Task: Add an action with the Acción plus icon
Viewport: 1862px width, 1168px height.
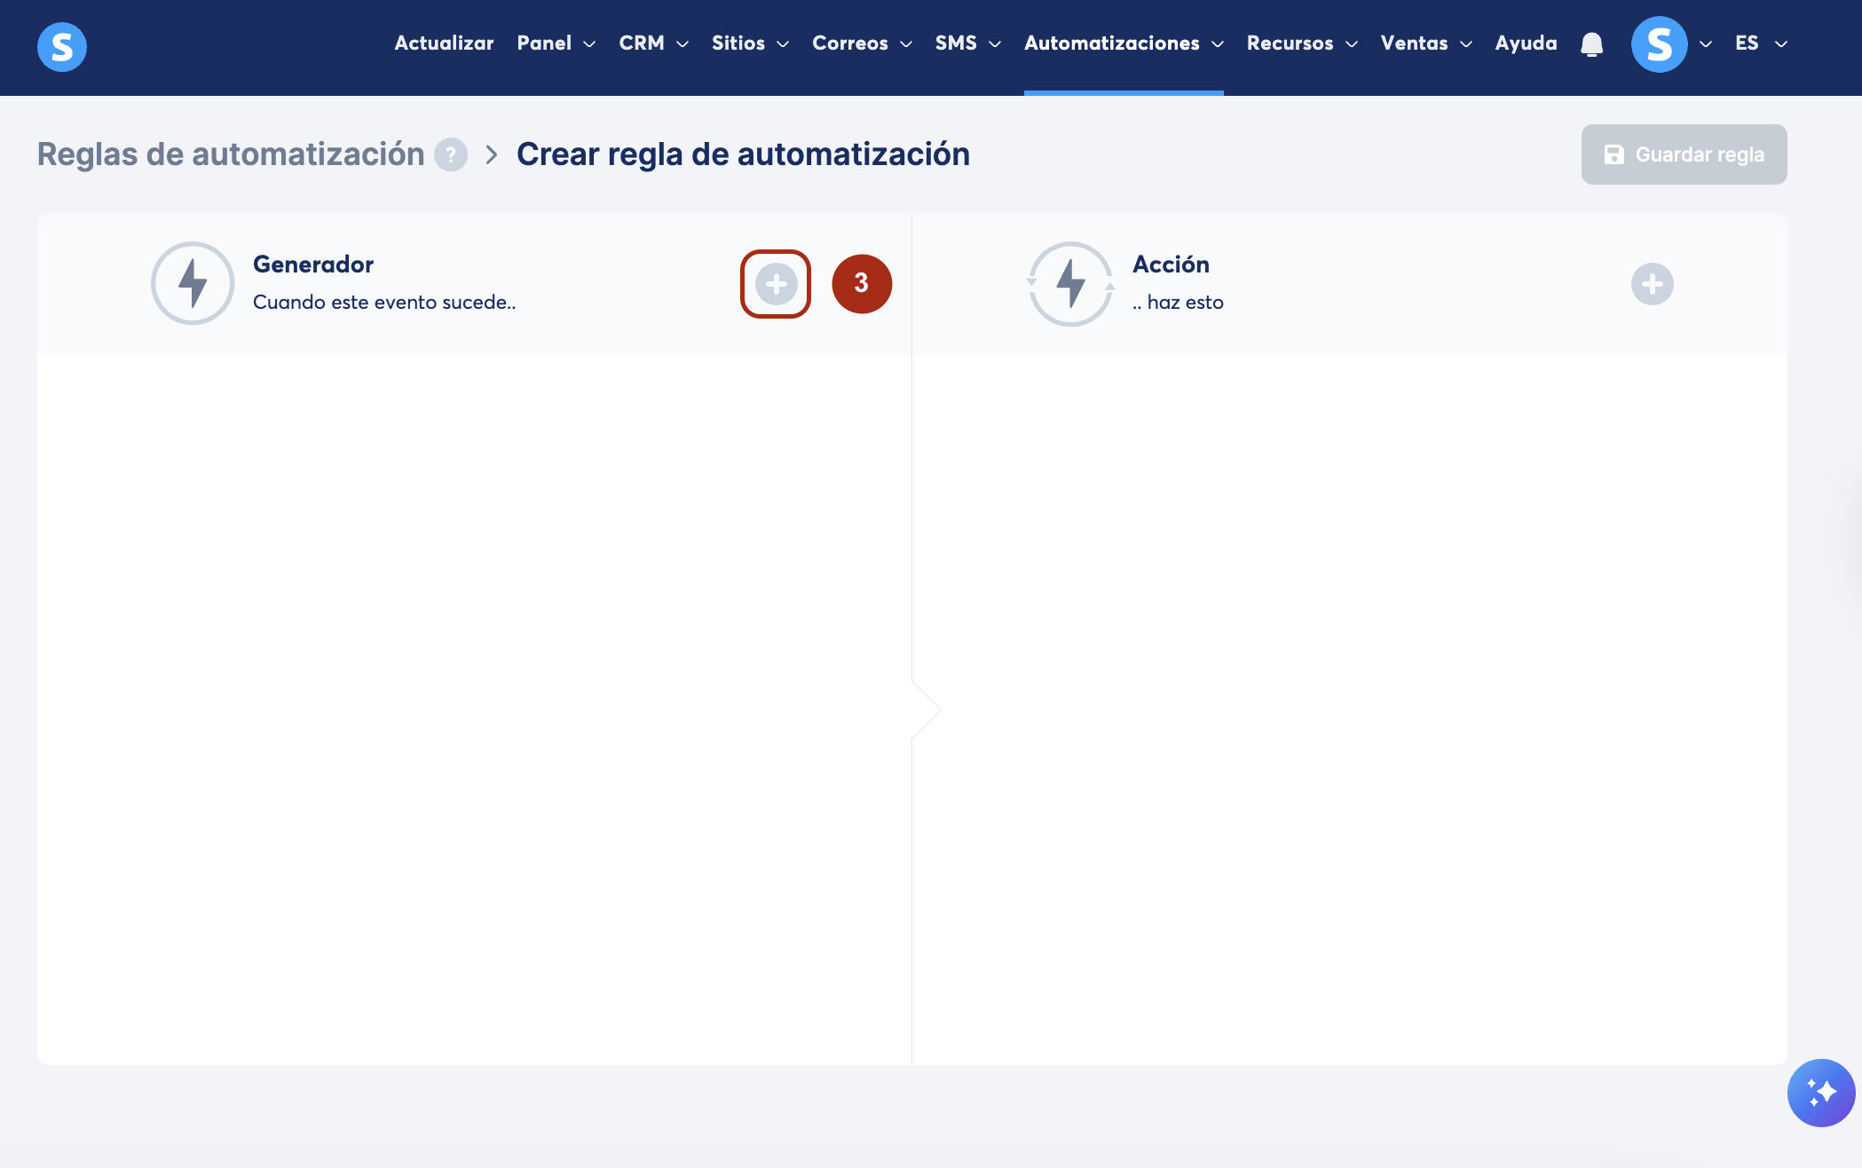Action: [1652, 284]
